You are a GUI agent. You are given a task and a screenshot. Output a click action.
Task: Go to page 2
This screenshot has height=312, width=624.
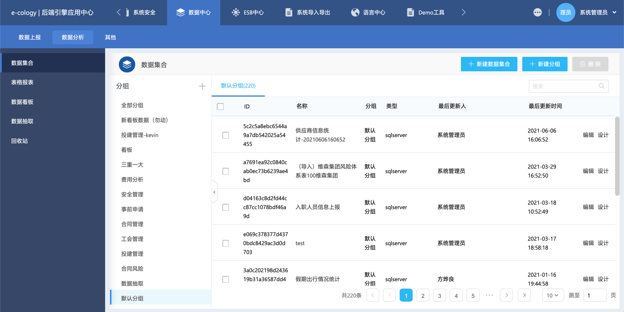423,295
